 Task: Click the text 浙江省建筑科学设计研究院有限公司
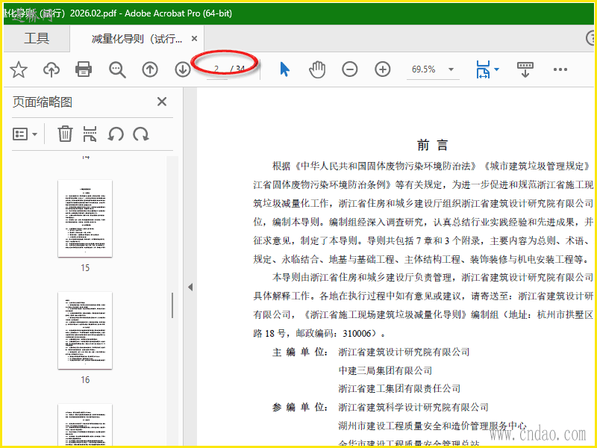(413, 407)
